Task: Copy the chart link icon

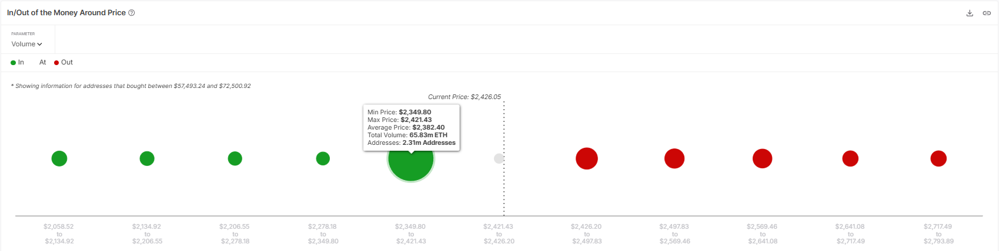Action: (x=987, y=13)
